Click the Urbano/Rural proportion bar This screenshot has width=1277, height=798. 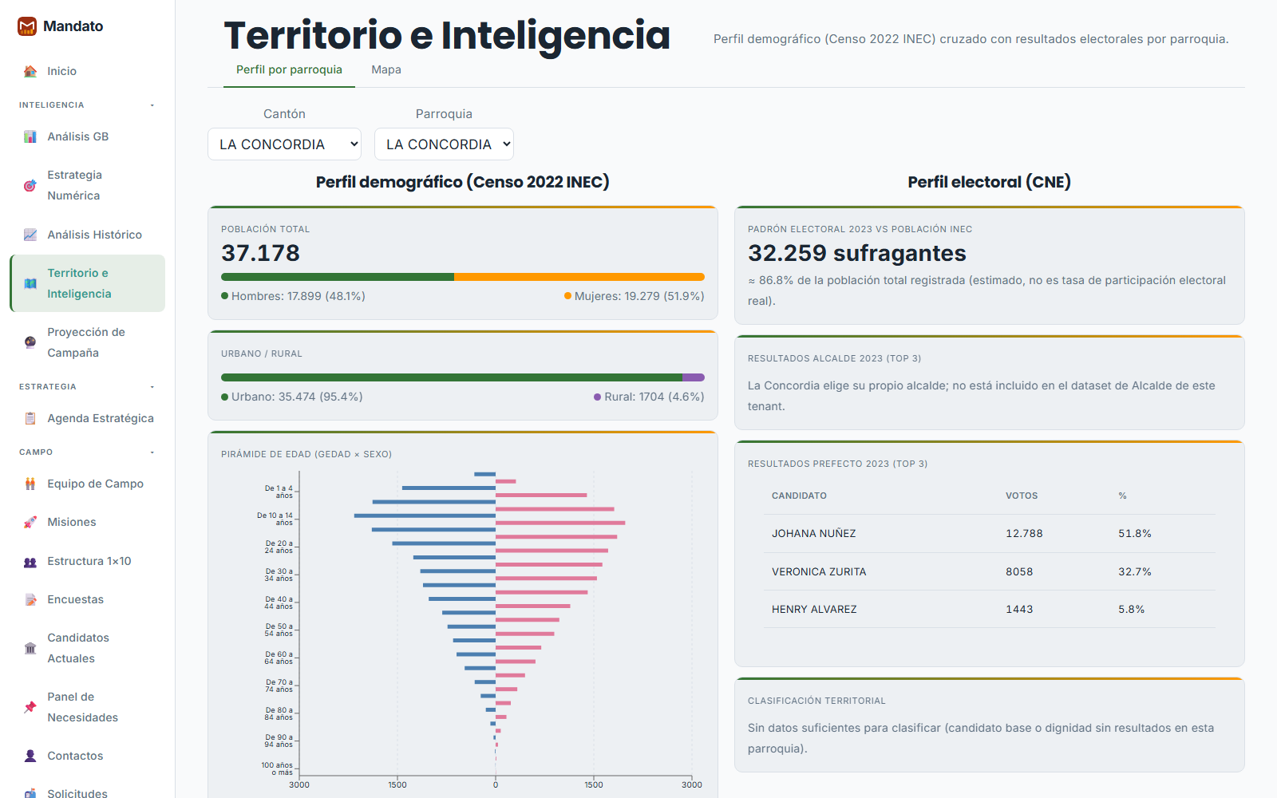(463, 377)
